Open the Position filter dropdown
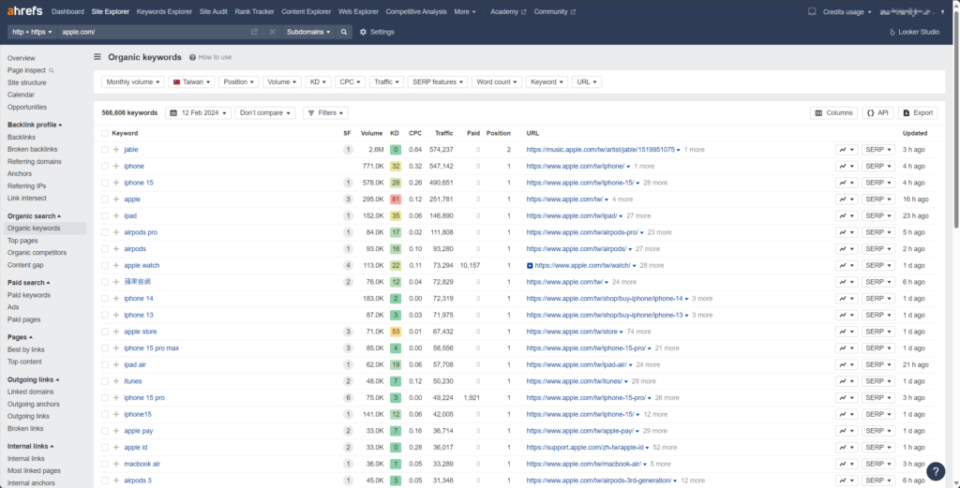The image size is (960, 488). [x=239, y=81]
